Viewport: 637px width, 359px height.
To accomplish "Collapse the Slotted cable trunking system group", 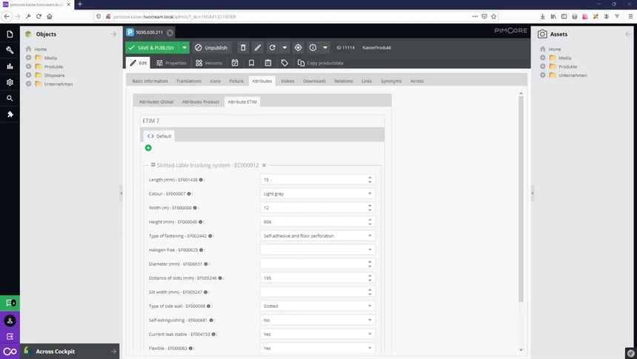I will tap(153, 165).
